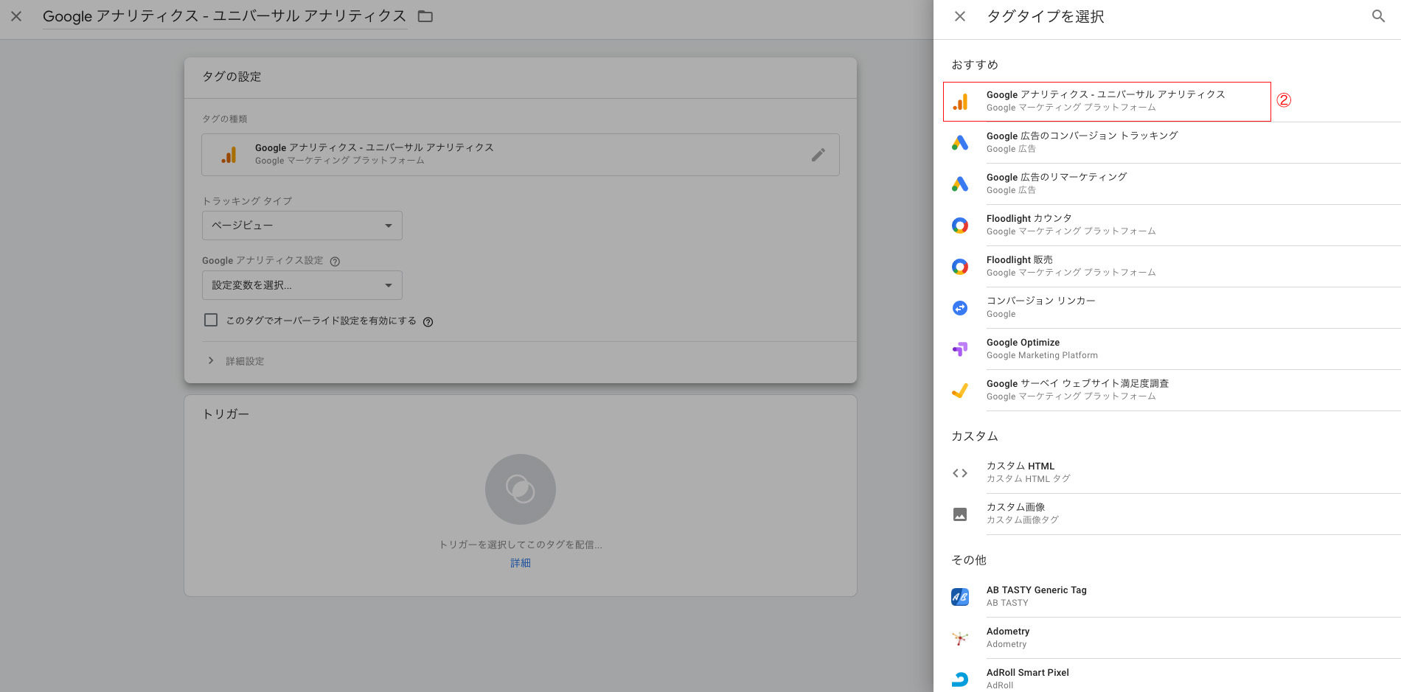
Task: Click the tag name title field
Action: [x=224, y=16]
